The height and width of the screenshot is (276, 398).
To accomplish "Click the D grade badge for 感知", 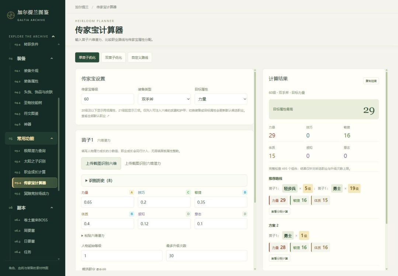I will (x=188, y=214).
